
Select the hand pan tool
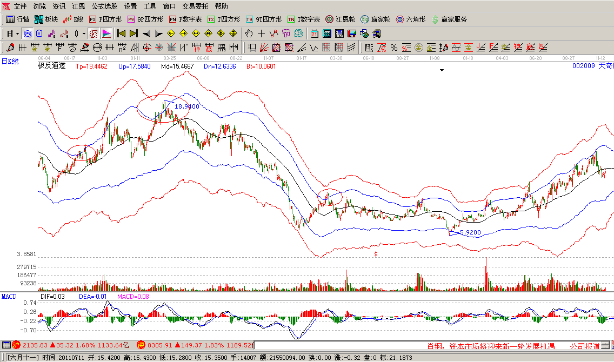(249, 33)
